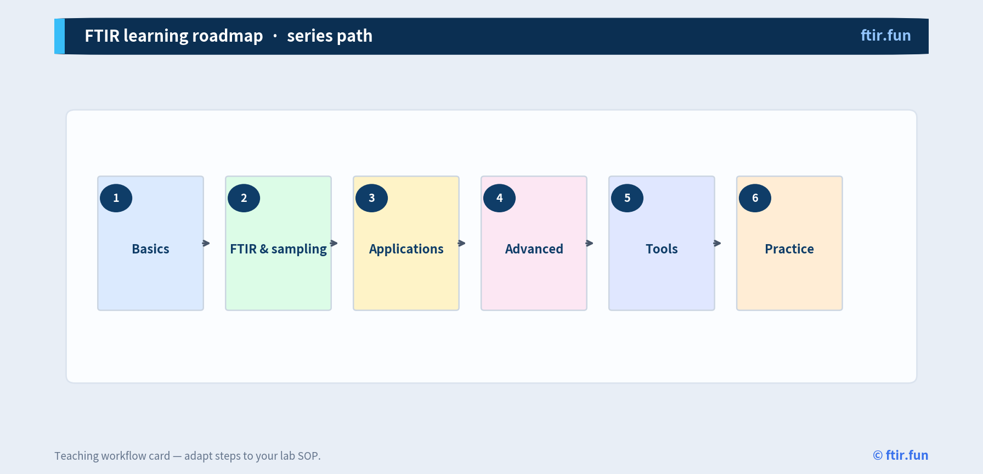
Task: Open the Tools step card
Action: pyautogui.click(x=662, y=243)
